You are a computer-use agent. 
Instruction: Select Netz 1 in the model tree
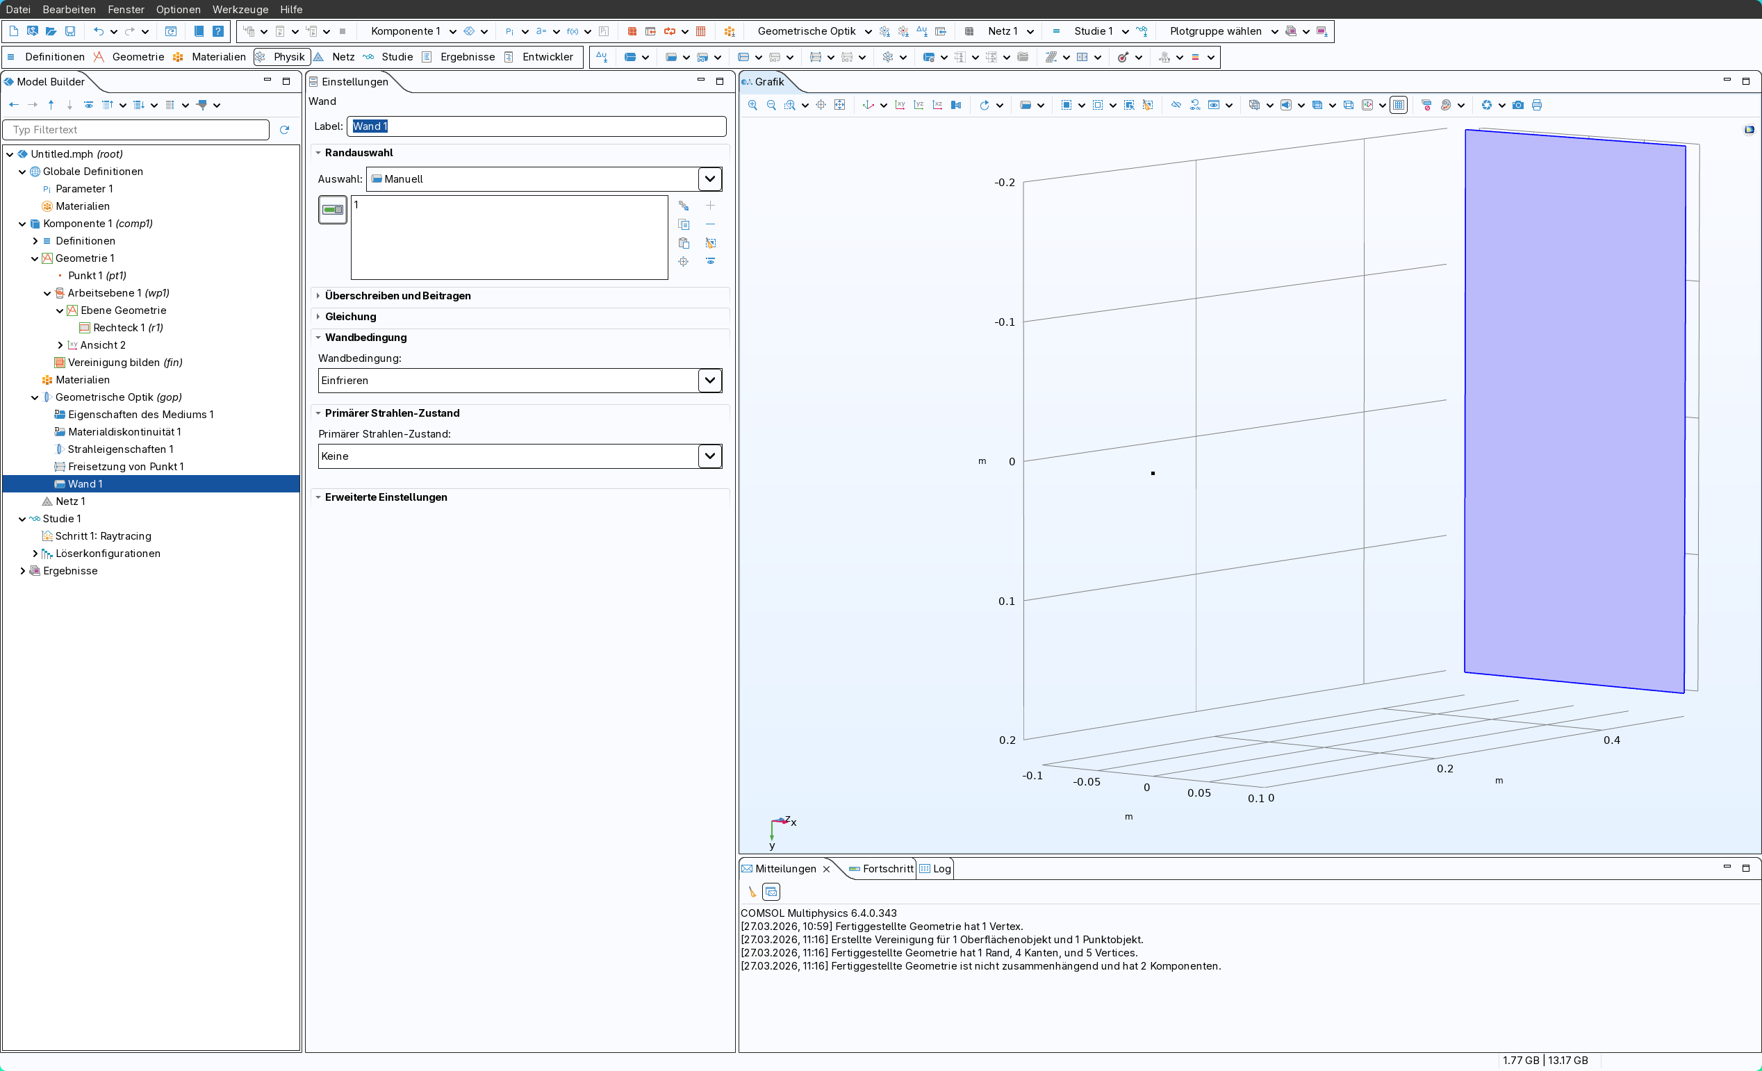tap(70, 501)
